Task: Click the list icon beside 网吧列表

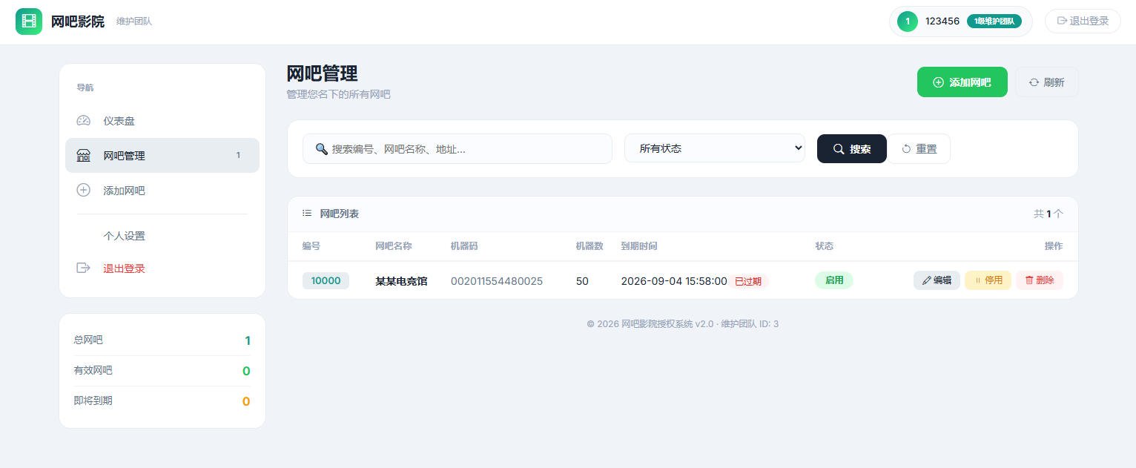Action: point(307,213)
